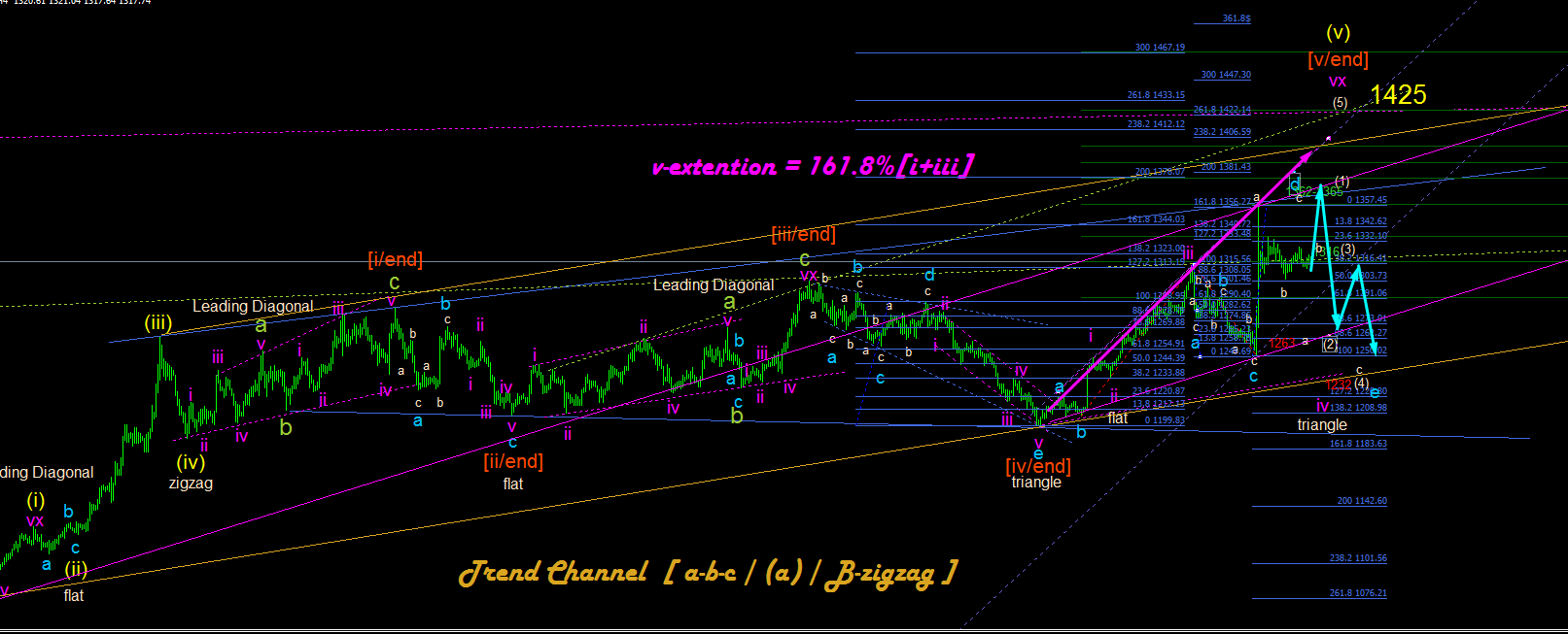This screenshot has height=634, width=1568.
Task: Select the '50.0 1244.39' Fibonacci level
Action: [1159, 358]
